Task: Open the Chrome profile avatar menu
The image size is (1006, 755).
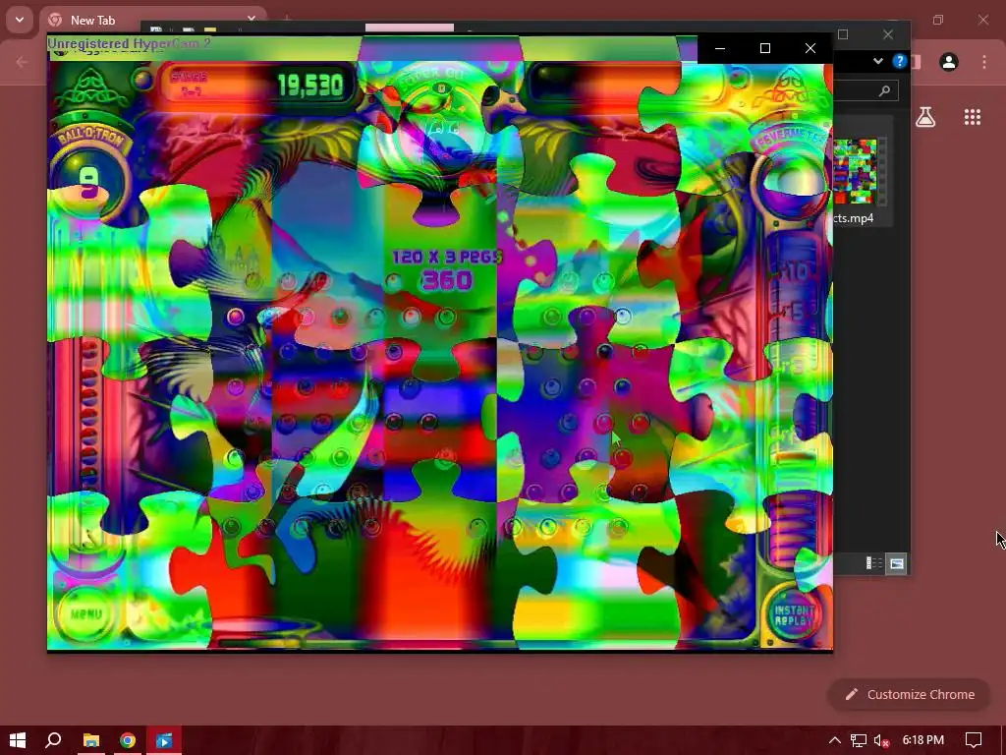Action: (x=949, y=62)
